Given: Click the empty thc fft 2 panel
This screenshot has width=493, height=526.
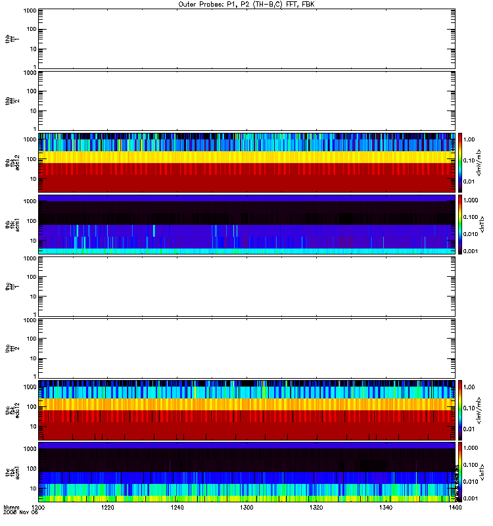Looking at the screenshot, I should point(246,348).
